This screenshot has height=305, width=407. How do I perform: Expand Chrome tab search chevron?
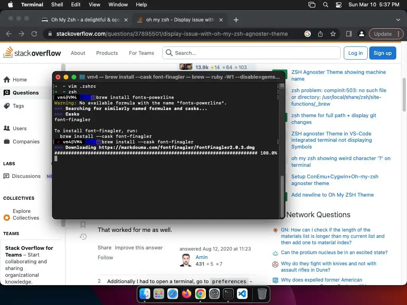tap(398, 20)
